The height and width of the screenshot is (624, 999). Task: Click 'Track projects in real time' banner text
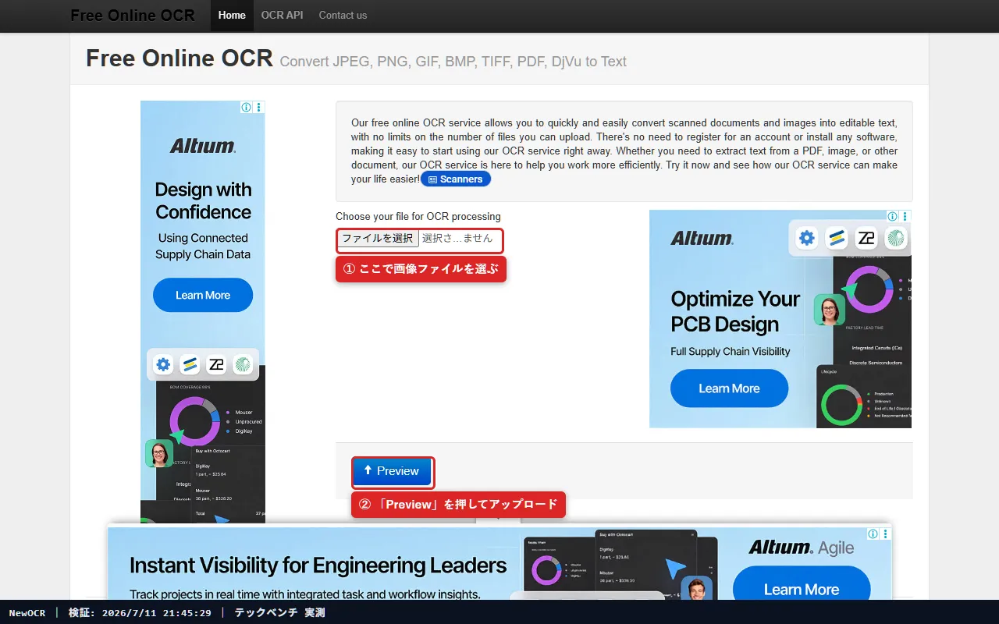pos(305,594)
